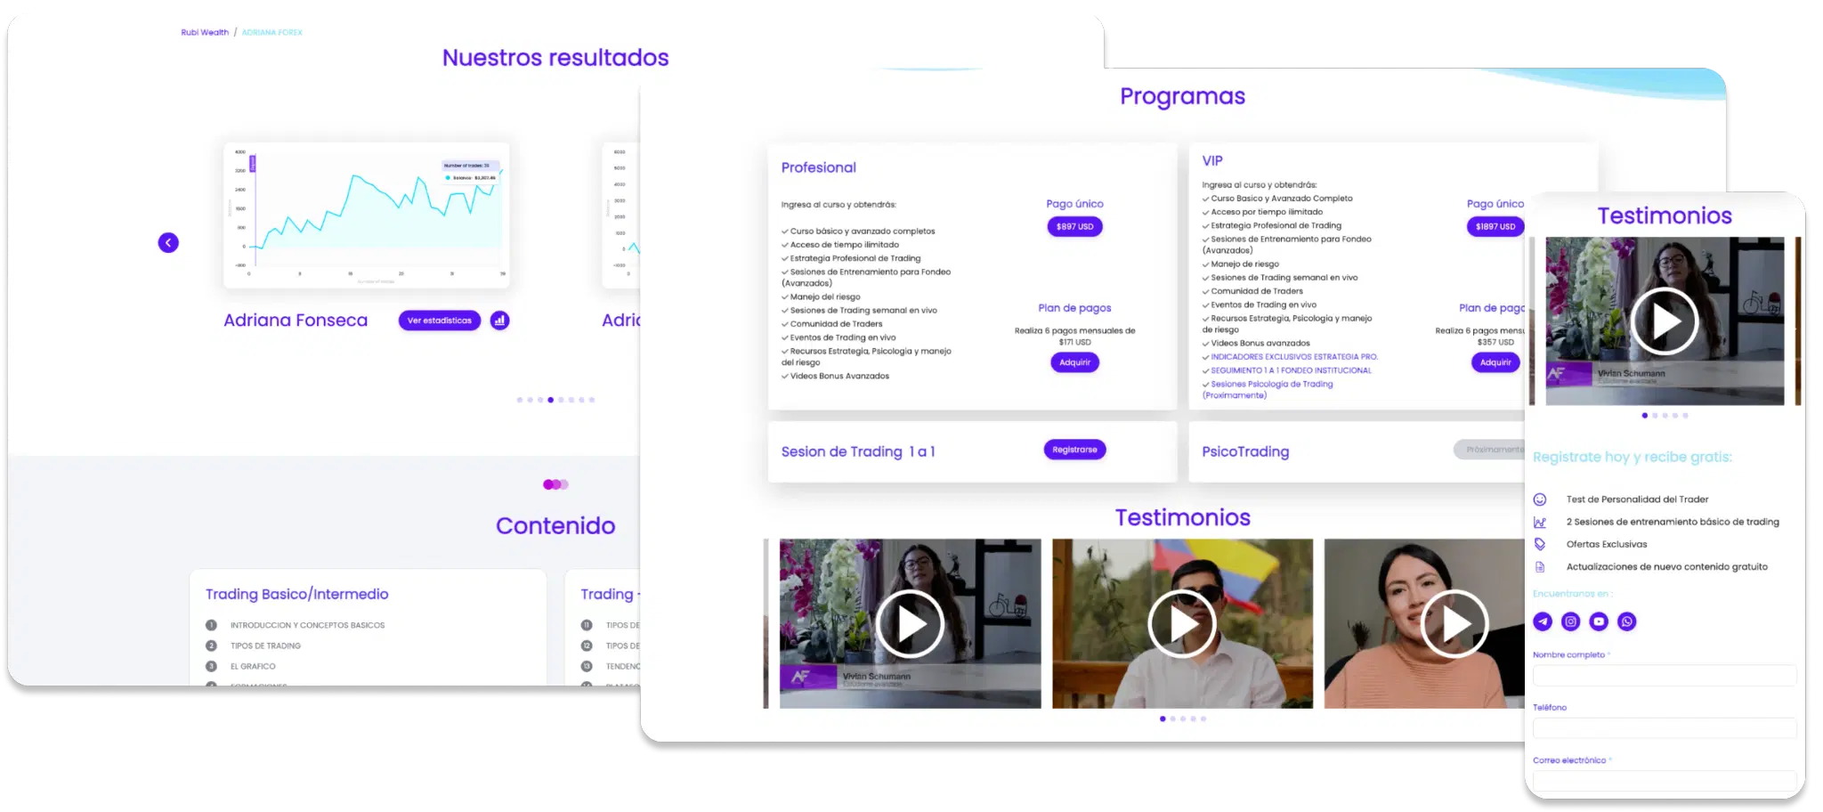This screenshot has height=812, width=1823.
Task: Focus the Nombre completo input field
Action: pyautogui.click(x=1665, y=675)
